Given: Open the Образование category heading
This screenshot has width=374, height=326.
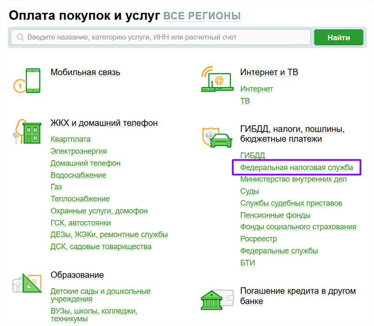Looking at the screenshot, I should [x=77, y=275].
